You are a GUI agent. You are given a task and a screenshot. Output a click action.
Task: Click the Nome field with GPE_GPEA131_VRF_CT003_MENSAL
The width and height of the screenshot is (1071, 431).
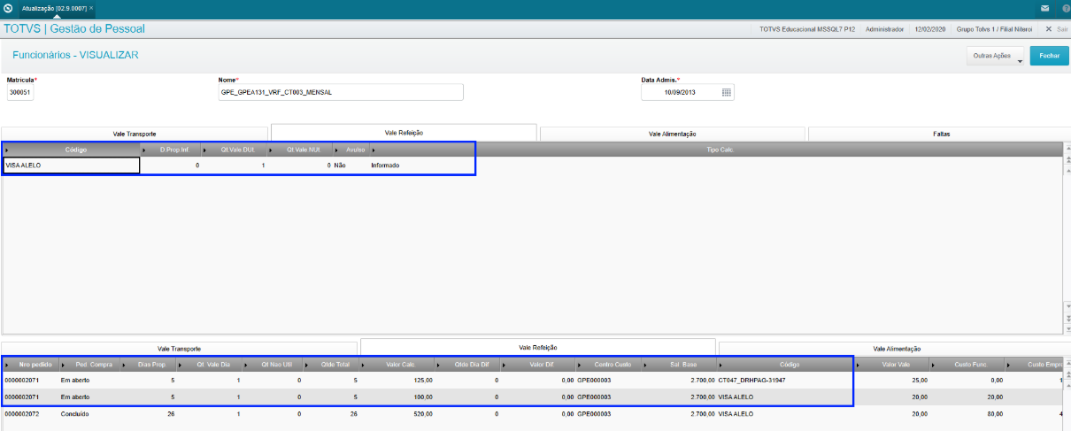(x=341, y=92)
